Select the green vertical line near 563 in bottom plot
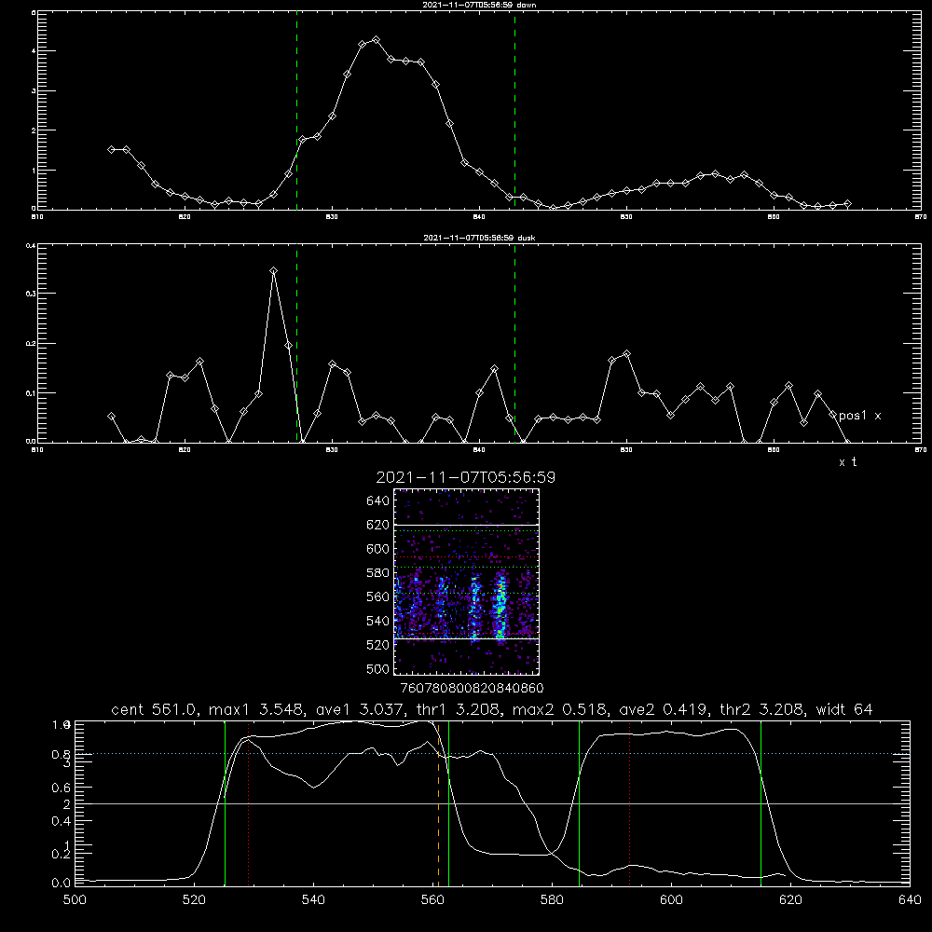Screen dimensions: 932x932 (x=449, y=803)
